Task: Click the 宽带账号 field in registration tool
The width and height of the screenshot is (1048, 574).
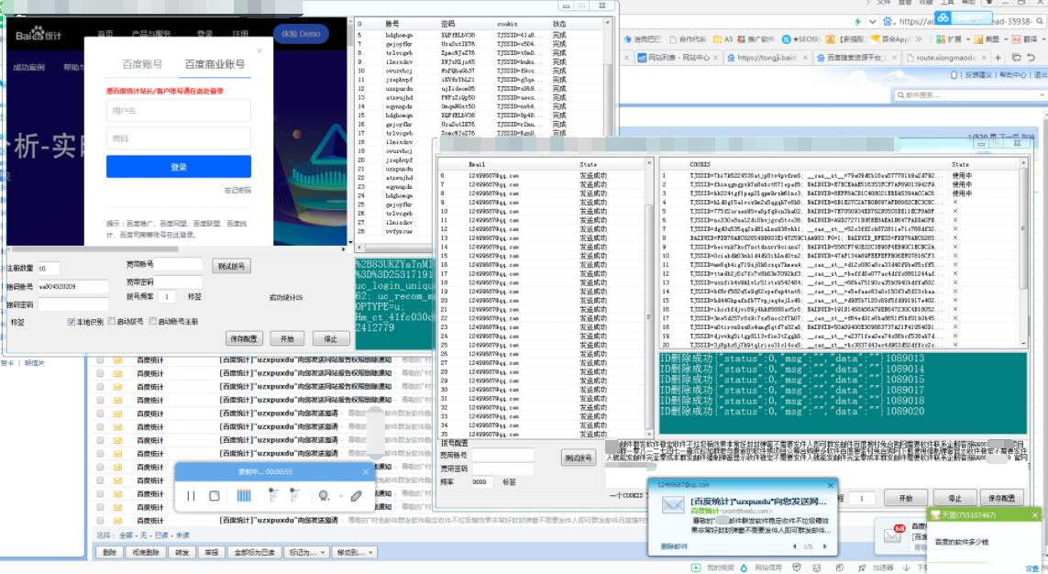Action: coord(179,265)
